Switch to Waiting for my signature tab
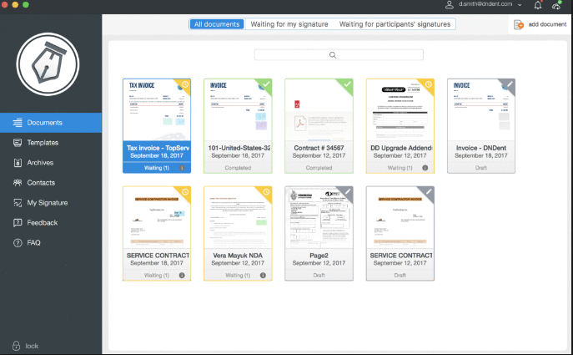Image resolution: width=573 pixels, height=355 pixels. [x=289, y=24]
